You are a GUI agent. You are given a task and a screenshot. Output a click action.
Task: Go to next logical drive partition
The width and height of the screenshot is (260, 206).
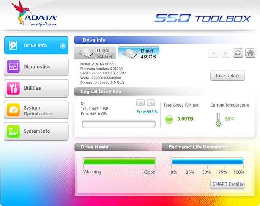pos(151,103)
